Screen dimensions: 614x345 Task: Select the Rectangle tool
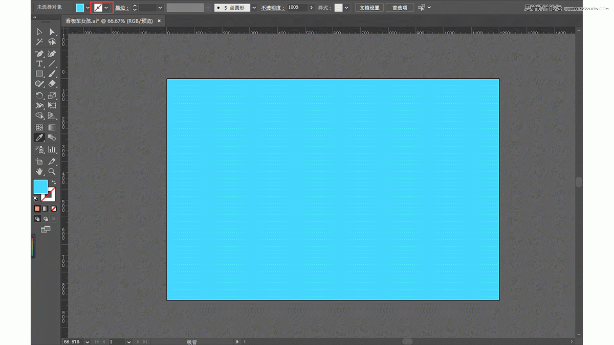(39, 74)
